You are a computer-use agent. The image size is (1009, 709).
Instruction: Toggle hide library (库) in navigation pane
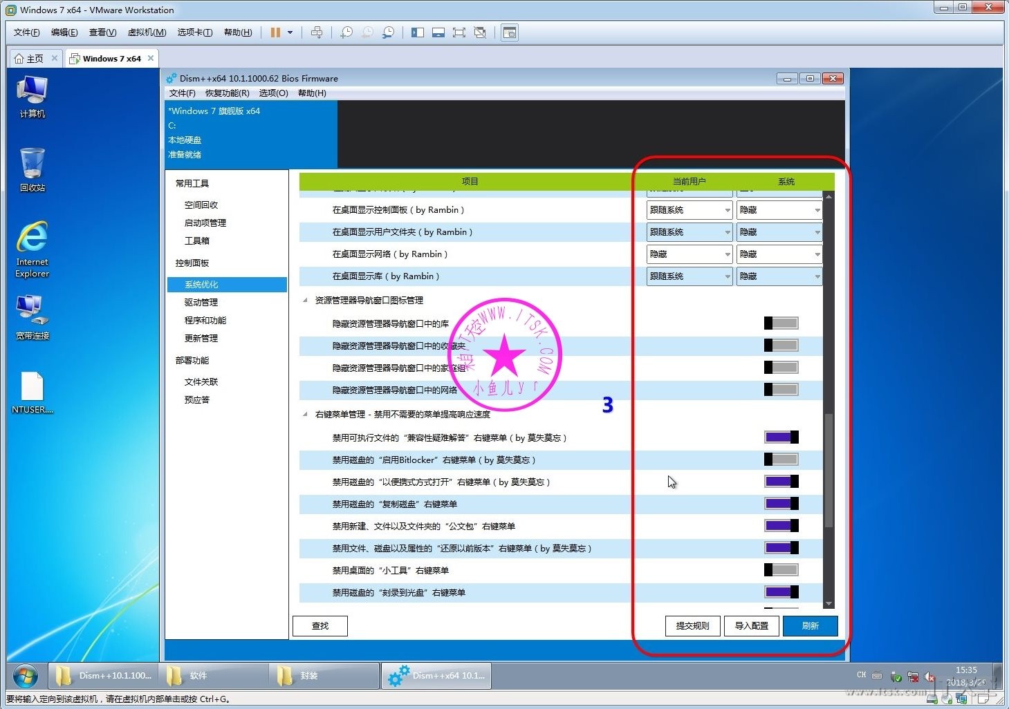point(781,323)
